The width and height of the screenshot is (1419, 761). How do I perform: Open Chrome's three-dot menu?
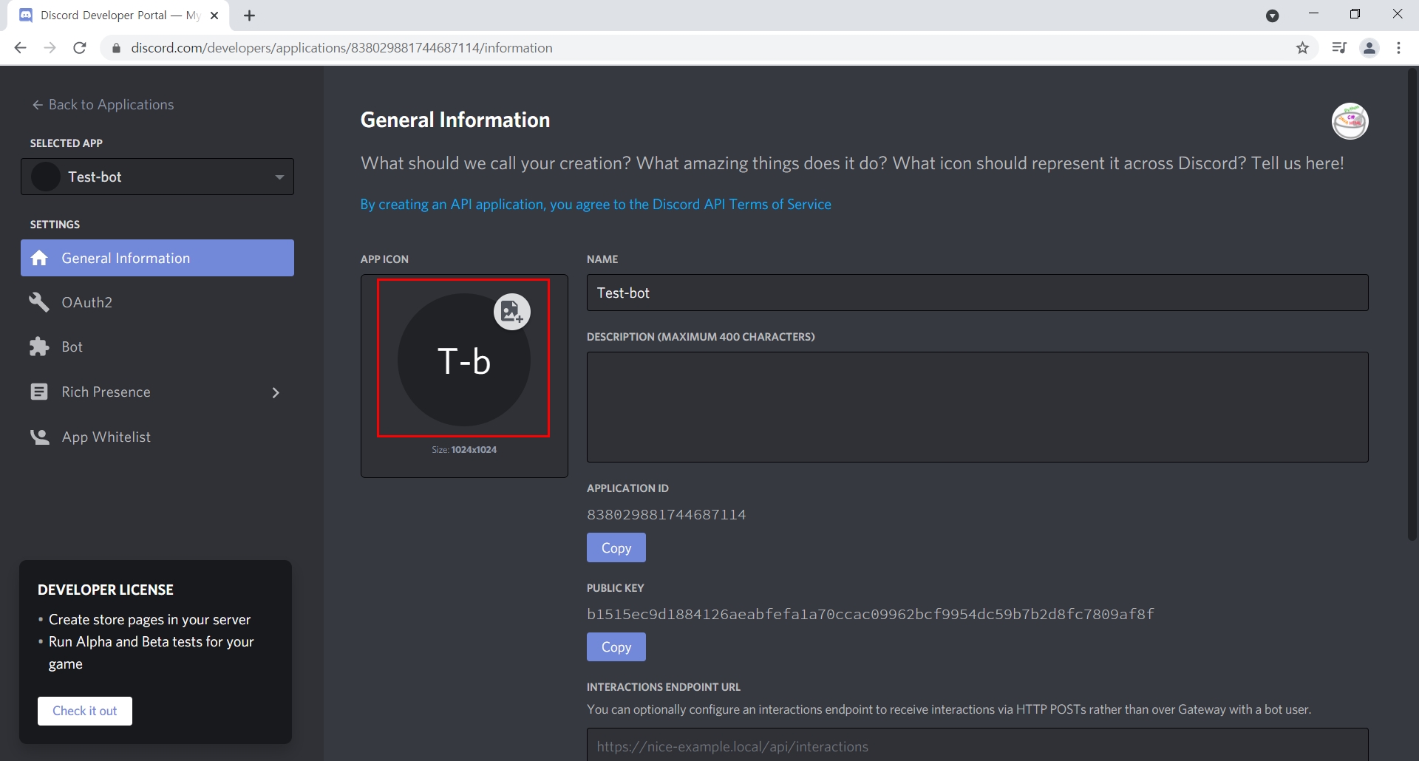coord(1399,48)
